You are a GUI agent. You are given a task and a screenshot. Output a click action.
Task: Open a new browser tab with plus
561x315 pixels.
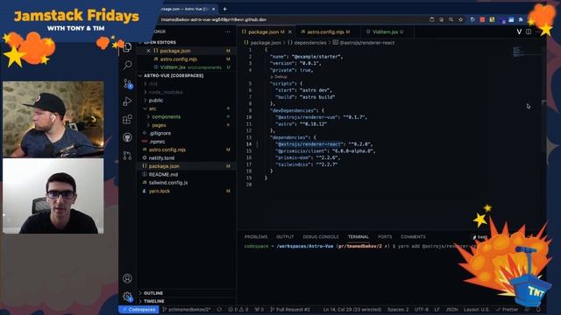click(x=224, y=9)
